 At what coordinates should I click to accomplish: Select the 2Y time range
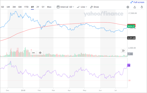38,7
